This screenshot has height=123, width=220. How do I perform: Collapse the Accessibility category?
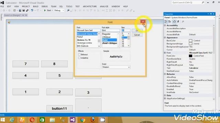[x=165, y=25]
